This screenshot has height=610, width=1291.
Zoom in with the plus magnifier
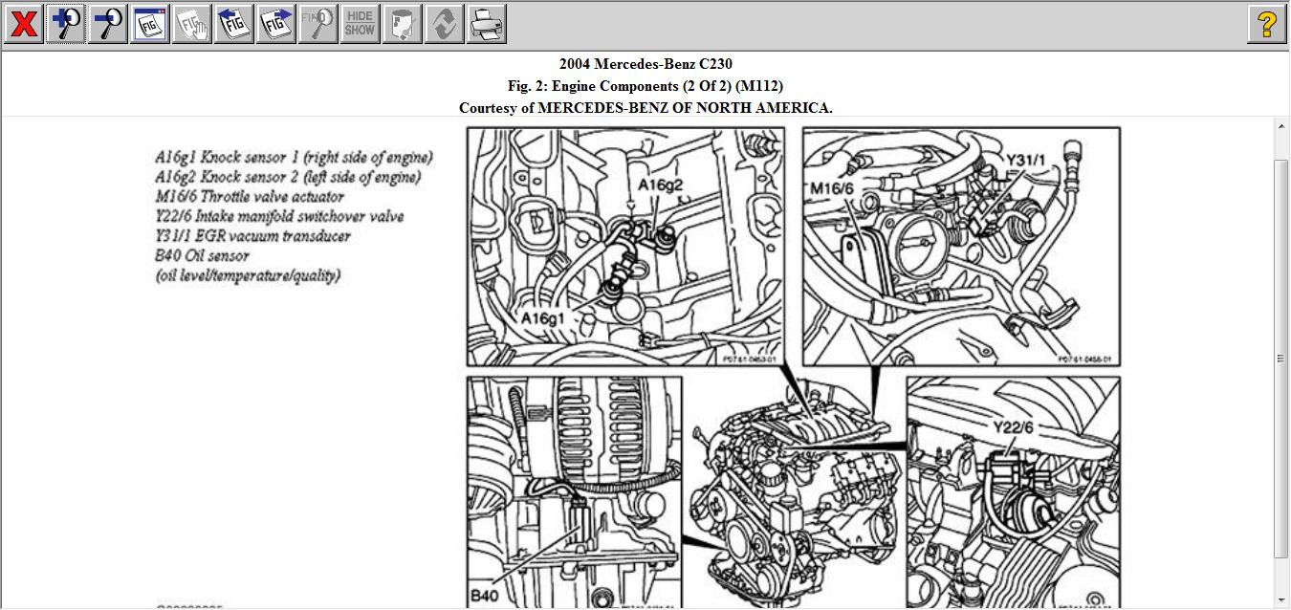[x=66, y=24]
